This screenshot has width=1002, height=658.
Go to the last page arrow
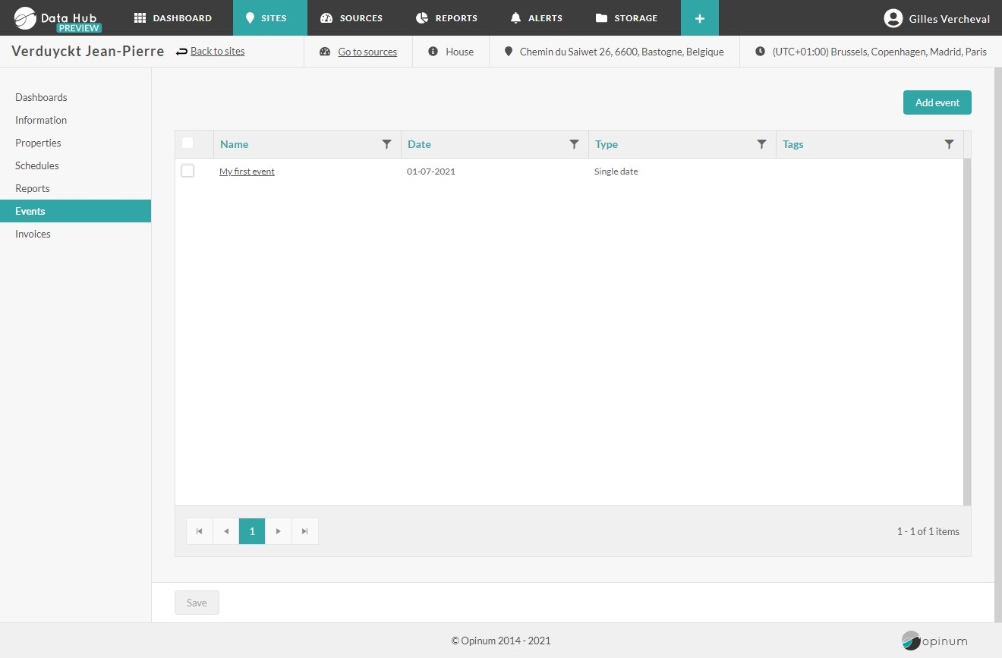[x=304, y=531]
